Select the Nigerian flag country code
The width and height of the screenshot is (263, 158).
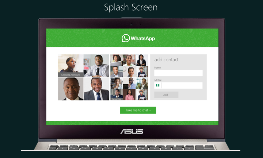[158, 85]
